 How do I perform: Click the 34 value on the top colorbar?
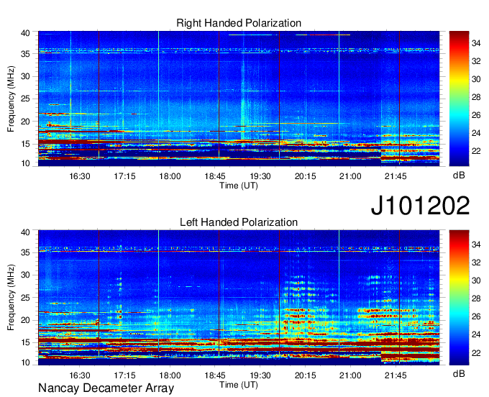click(x=476, y=43)
